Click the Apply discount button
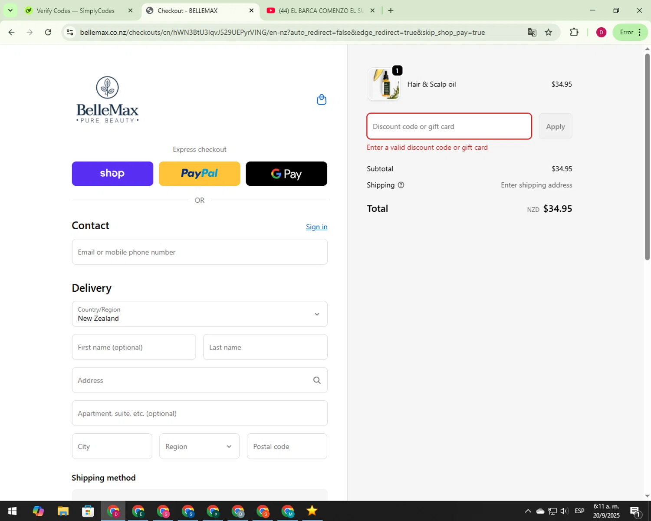651x521 pixels. [556, 126]
